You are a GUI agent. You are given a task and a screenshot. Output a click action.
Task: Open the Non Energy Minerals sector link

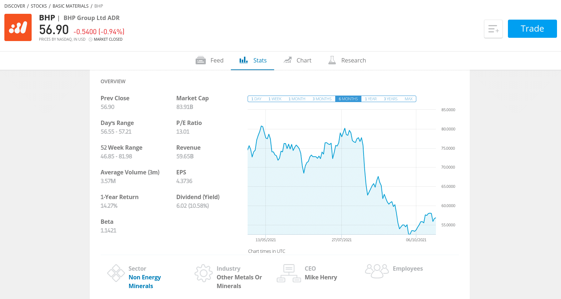pyautogui.click(x=145, y=282)
